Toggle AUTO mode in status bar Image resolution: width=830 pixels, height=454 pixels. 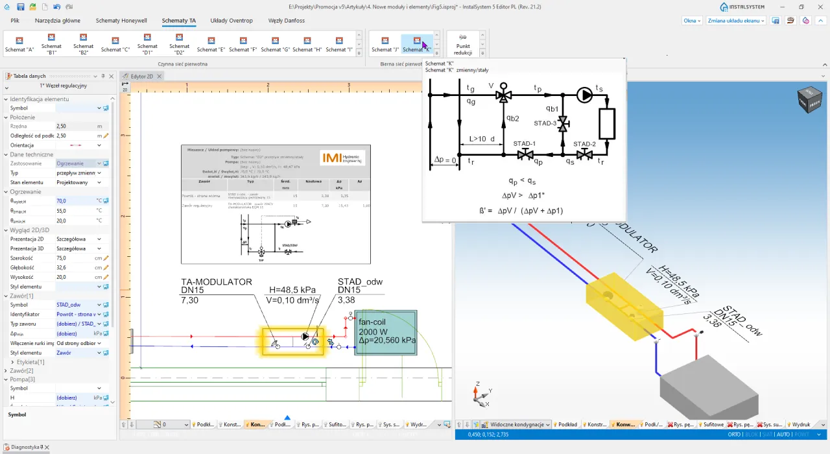pos(783,435)
